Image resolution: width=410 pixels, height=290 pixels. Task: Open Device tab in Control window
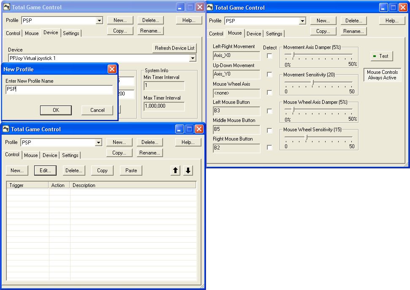pos(50,155)
